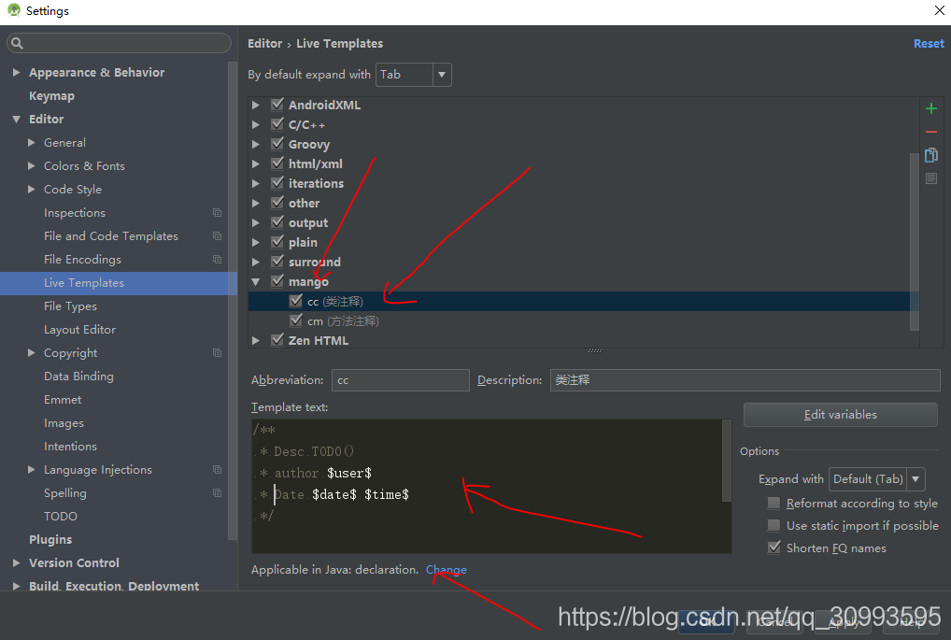The width and height of the screenshot is (951, 640).
Task: Open the Keymap settings page
Action: click(51, 96)
